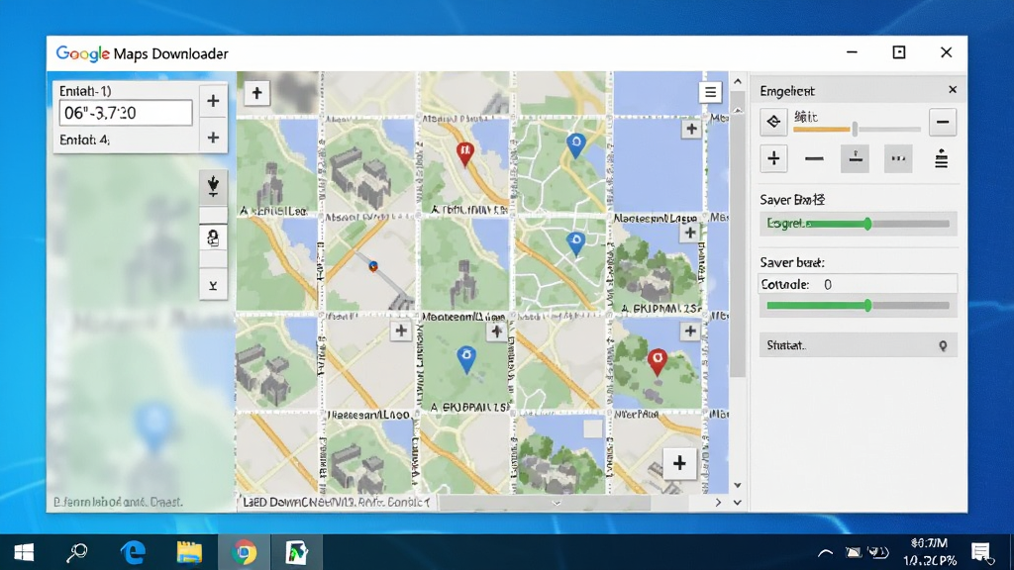Open taskbar search magnifier
The width and height of the screenshot is (1014, 570).
[77, 552]
